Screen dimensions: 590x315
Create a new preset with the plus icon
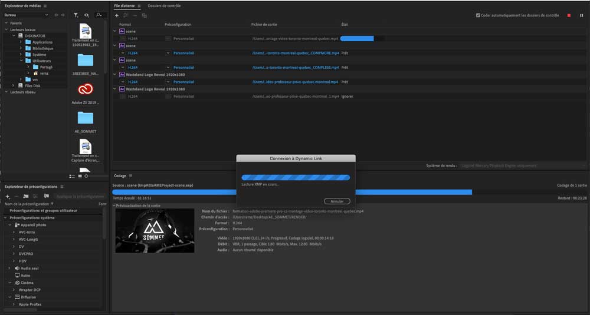[x=7, y=196]
